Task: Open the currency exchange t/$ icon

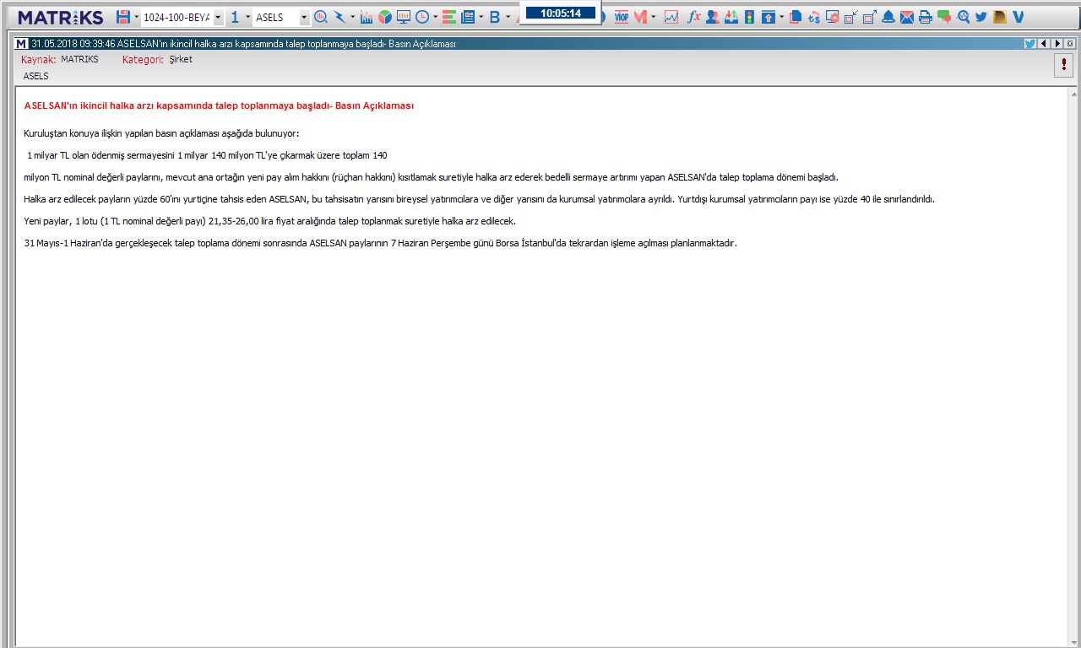Action: (x=814, y=18)
